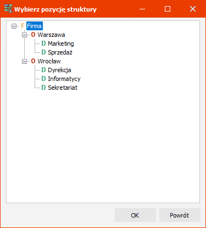The height and width of the screenshot is (228, 206).
Task: Click the green D icon beside Informatycy
Action: tap(43, 79)
